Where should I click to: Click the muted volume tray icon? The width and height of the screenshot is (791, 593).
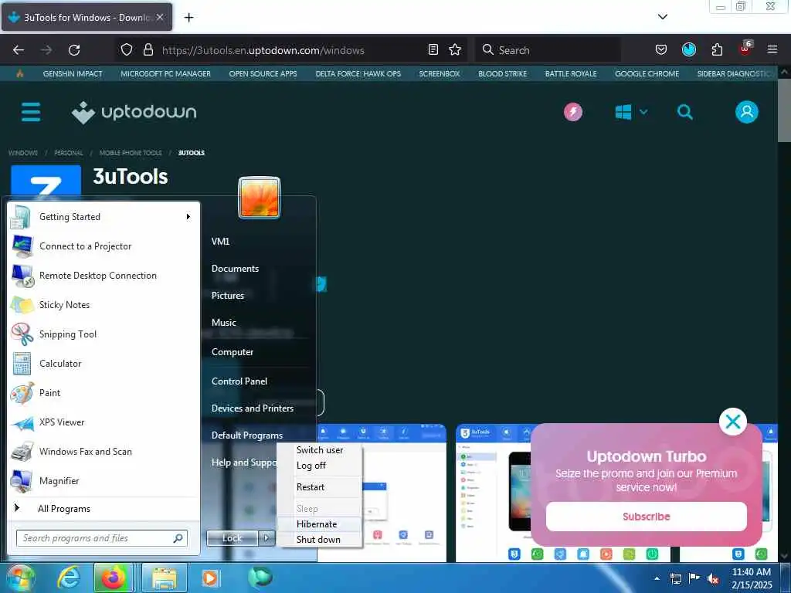[712, 578]
